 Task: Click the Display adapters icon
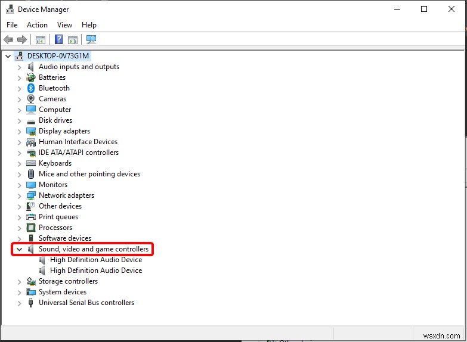click(x=31, y=131)
